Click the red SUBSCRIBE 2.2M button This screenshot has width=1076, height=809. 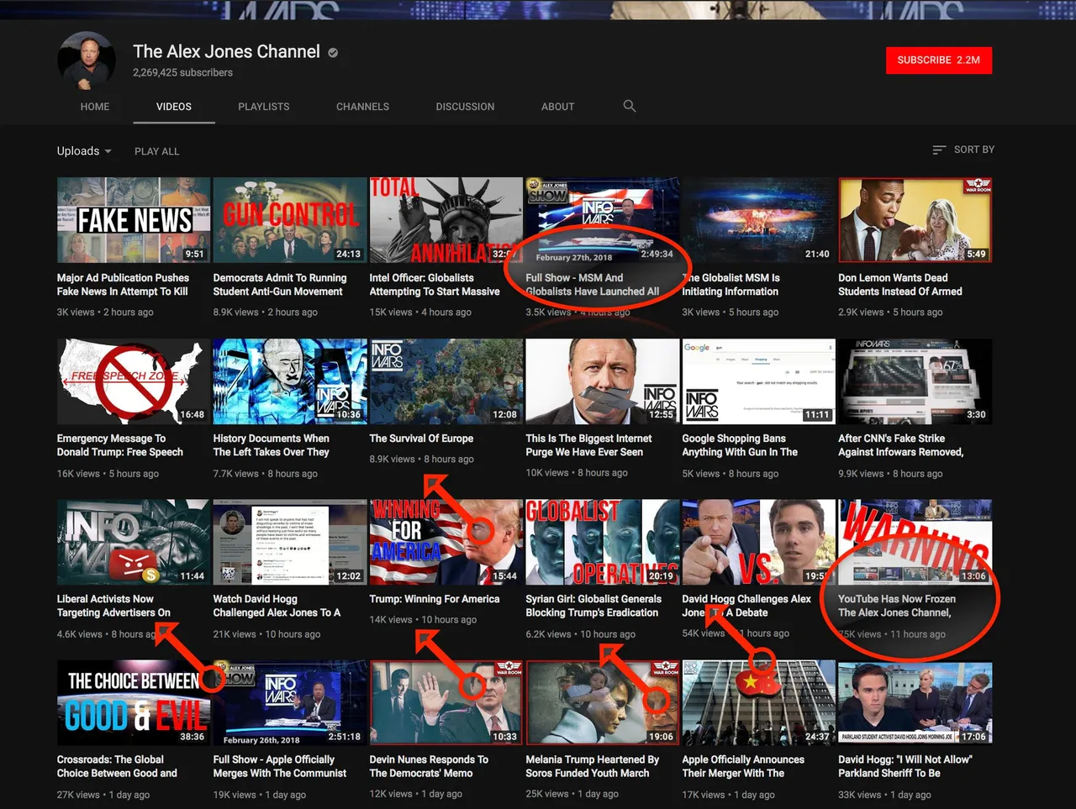pos(939,60)
